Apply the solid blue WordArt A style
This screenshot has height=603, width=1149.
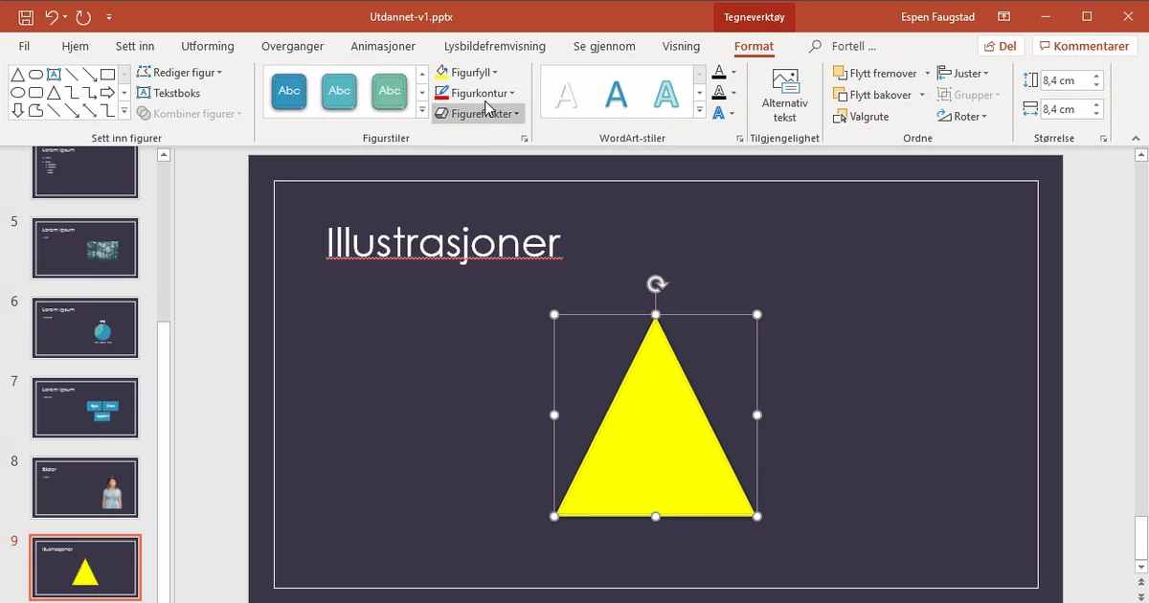[x=617, y=93]
